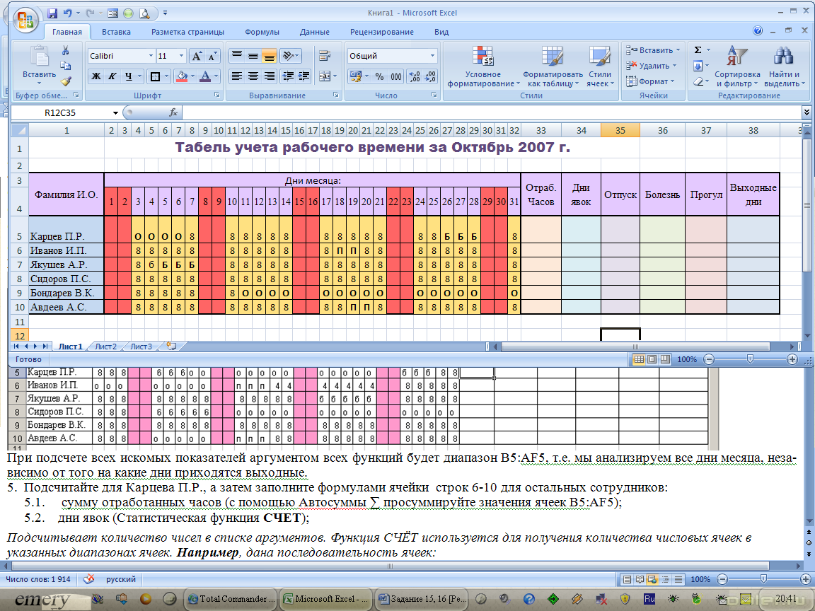
Task: Toggle bold Ж formatting
Action: point(96,76)
